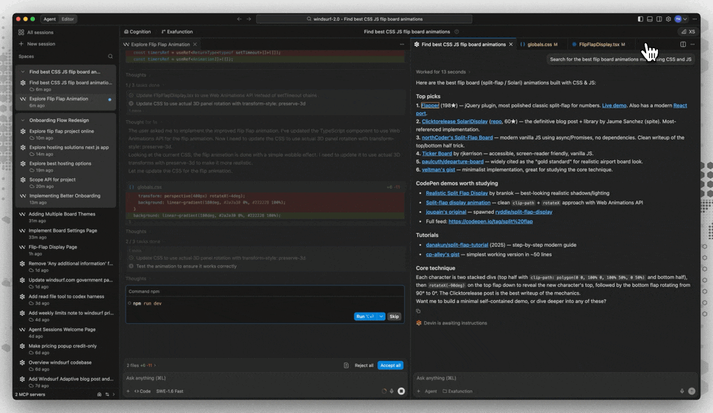713x413 pixels.
Task: Go back with the left arrow
Action: pos(239,19)
